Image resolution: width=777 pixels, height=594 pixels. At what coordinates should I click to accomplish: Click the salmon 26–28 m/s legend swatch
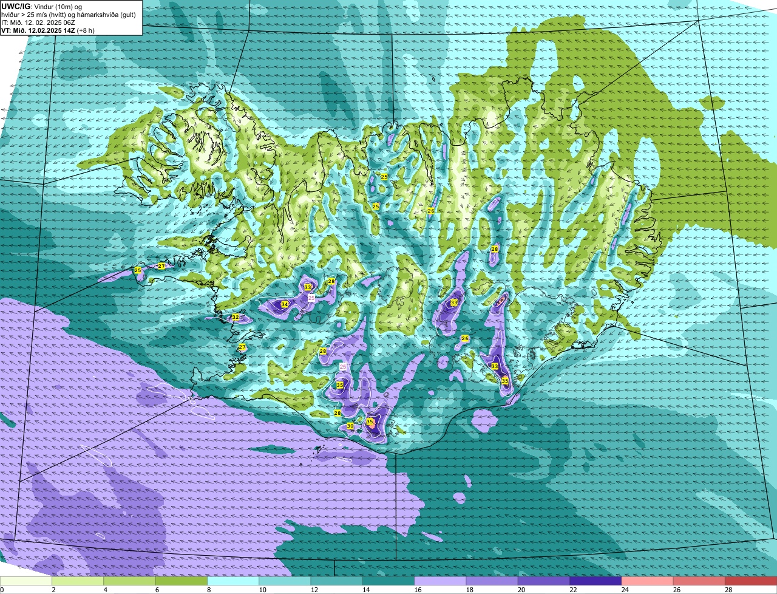click(699, 581)
